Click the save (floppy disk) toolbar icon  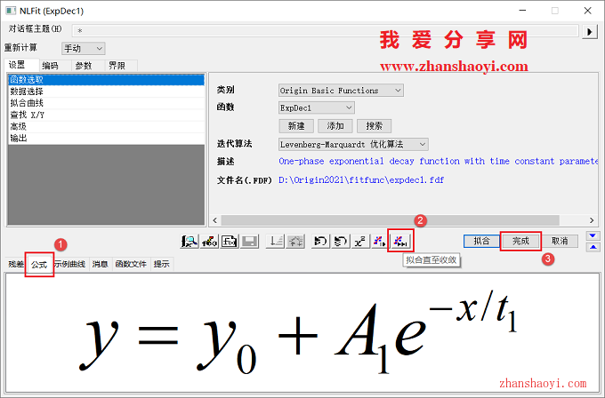tap(249, 242)
